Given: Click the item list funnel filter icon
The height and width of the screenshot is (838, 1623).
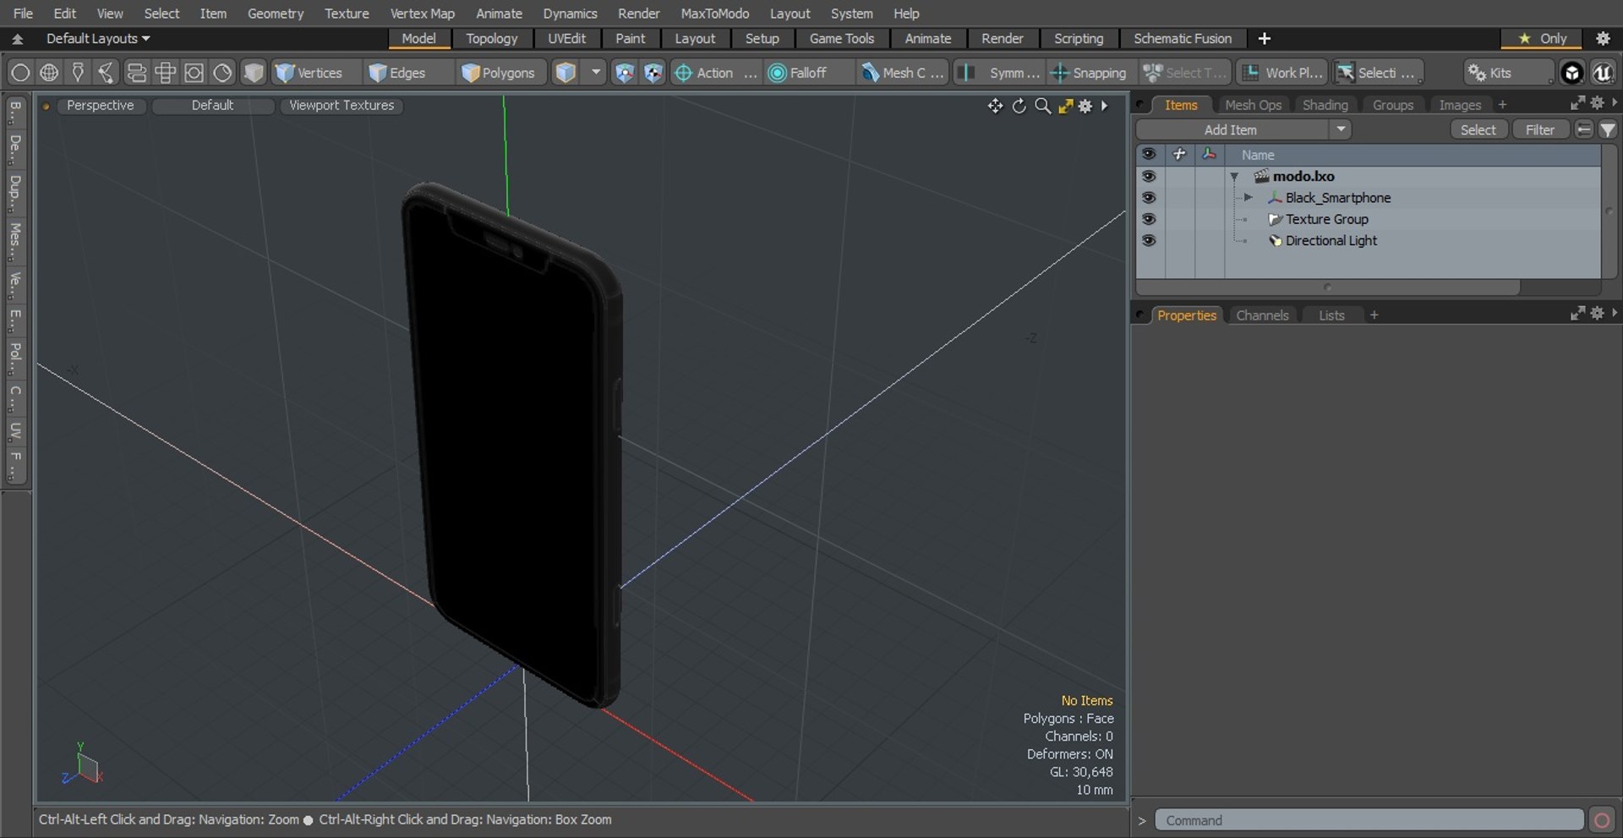Looking at the screenshot, I should tap(1608, 129).
